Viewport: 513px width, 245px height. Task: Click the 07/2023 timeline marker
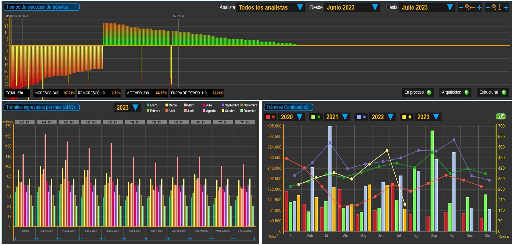178,16
